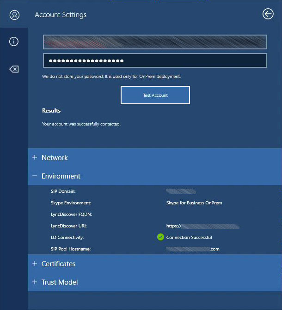
Task: Click the Skype for Business OnPrem value
Action: point(194,203)
